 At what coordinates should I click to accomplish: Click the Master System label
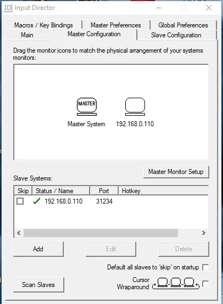pos(86,124)
